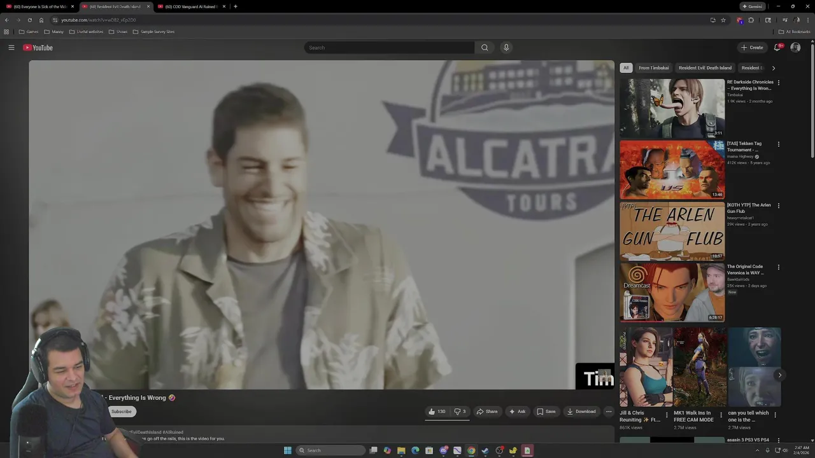Screen dimensions: 815x458
Task: Go to the browser home page
Action: pyautogui.click(x=41, y=20)
